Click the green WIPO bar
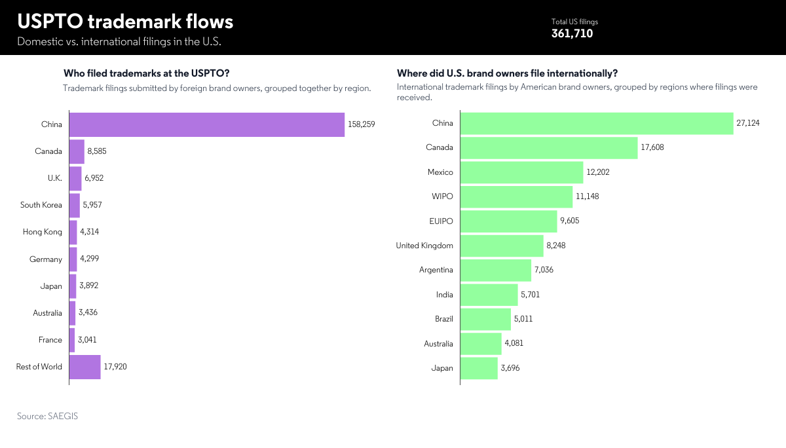786x448 pixels. (516, 196)
